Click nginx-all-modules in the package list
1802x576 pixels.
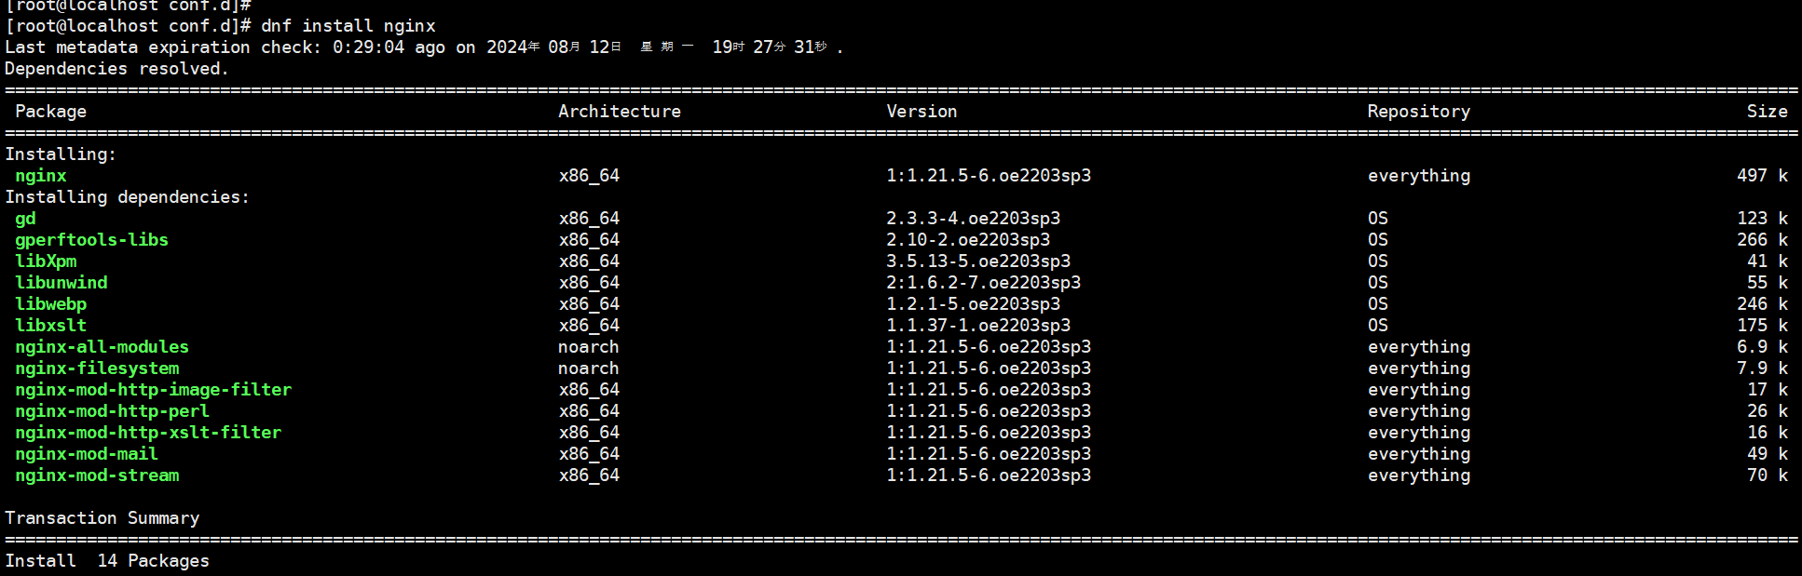tap(102, 347)
